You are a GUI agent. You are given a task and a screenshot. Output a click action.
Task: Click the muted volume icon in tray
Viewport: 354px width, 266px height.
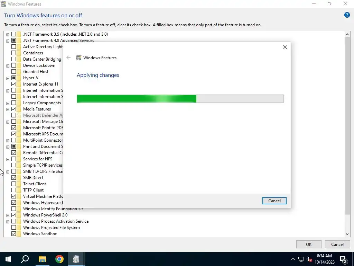tap(309, 259)
